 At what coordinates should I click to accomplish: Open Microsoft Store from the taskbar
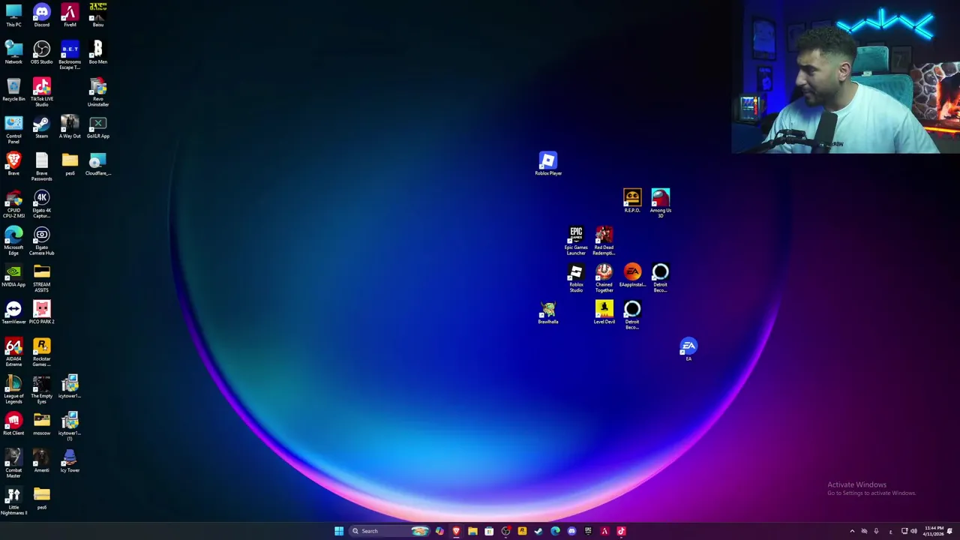[489, 531]
